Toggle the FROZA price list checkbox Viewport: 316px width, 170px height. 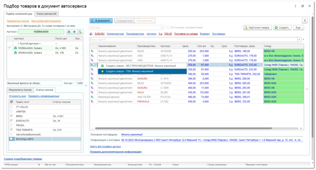coord(11,125)
